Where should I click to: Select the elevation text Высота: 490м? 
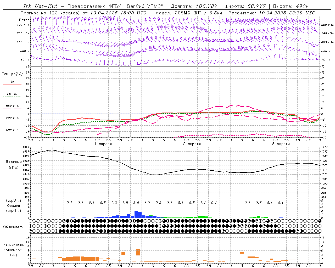tap(291, 6)
